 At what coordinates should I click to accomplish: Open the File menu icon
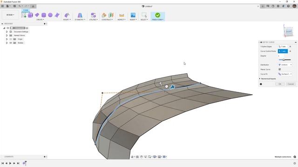pos(7,6)
